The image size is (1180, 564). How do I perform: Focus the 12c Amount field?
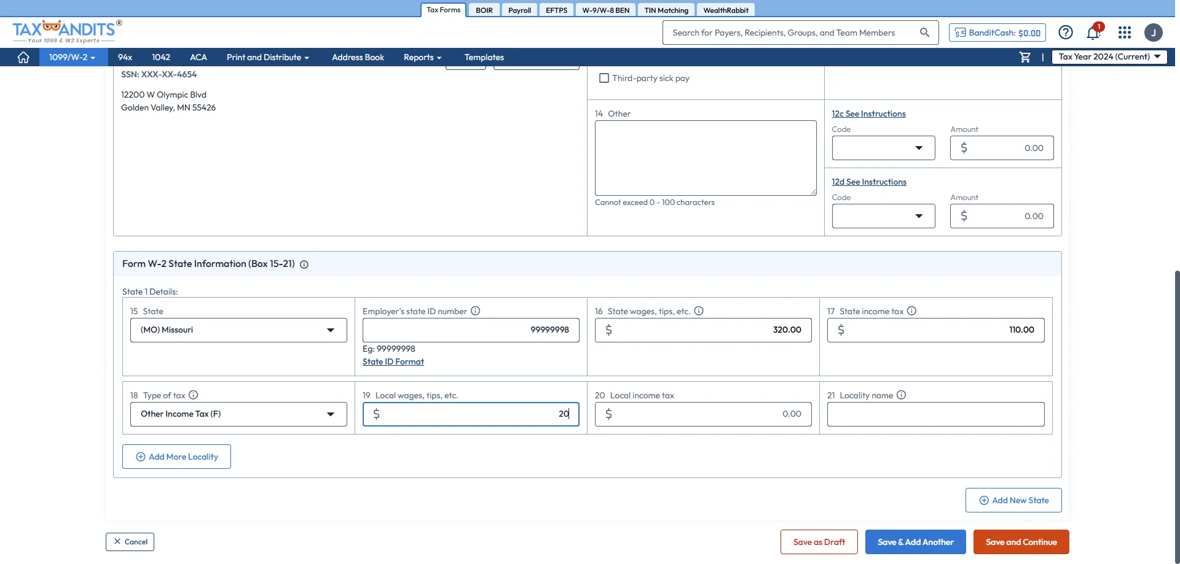point(1002,148)
